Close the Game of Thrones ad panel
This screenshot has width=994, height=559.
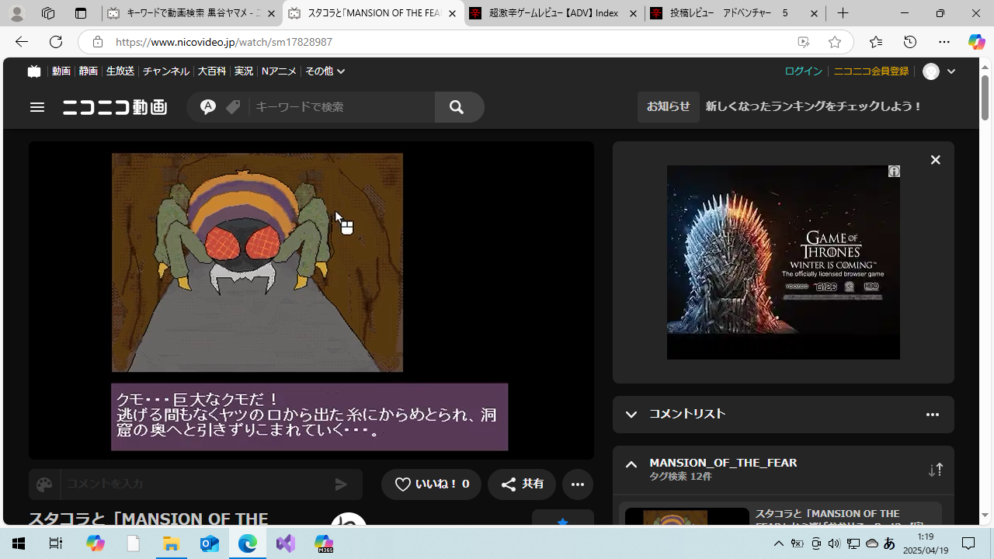tap(935, 160)
